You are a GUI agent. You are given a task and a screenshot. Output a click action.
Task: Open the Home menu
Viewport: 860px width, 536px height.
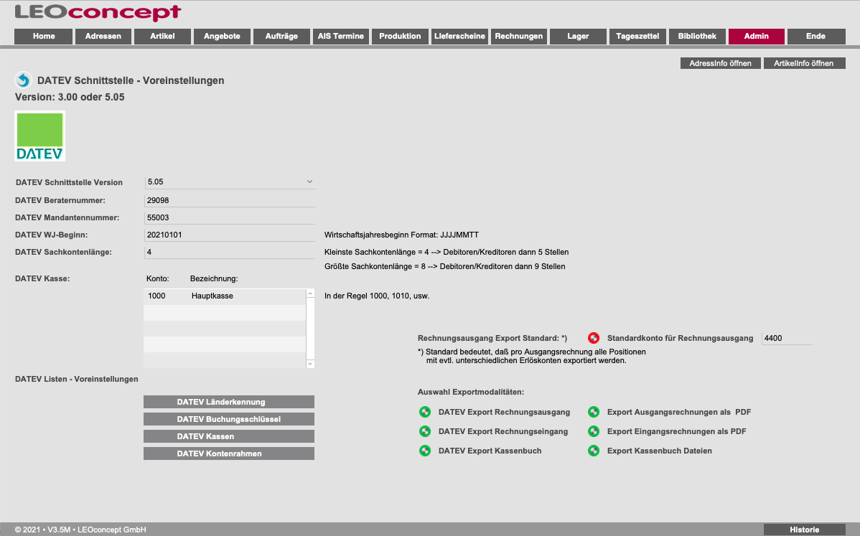44,36
